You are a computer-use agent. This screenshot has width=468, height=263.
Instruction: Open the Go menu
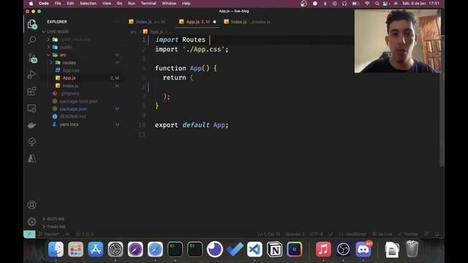pyautogui.click(x=119, y=3)
